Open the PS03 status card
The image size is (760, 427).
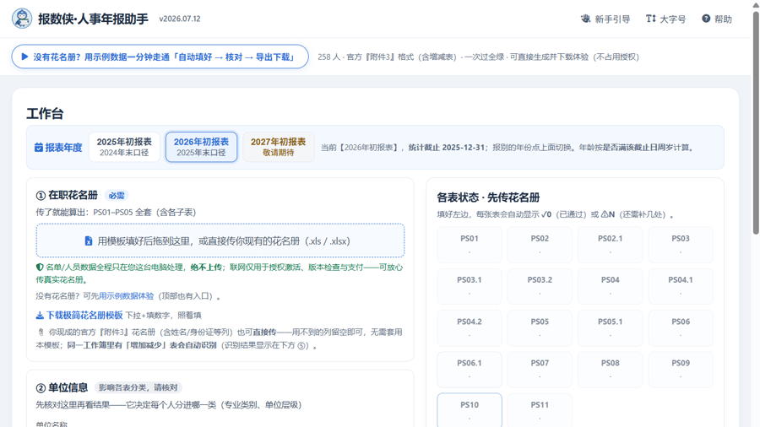tap(681, 245)
